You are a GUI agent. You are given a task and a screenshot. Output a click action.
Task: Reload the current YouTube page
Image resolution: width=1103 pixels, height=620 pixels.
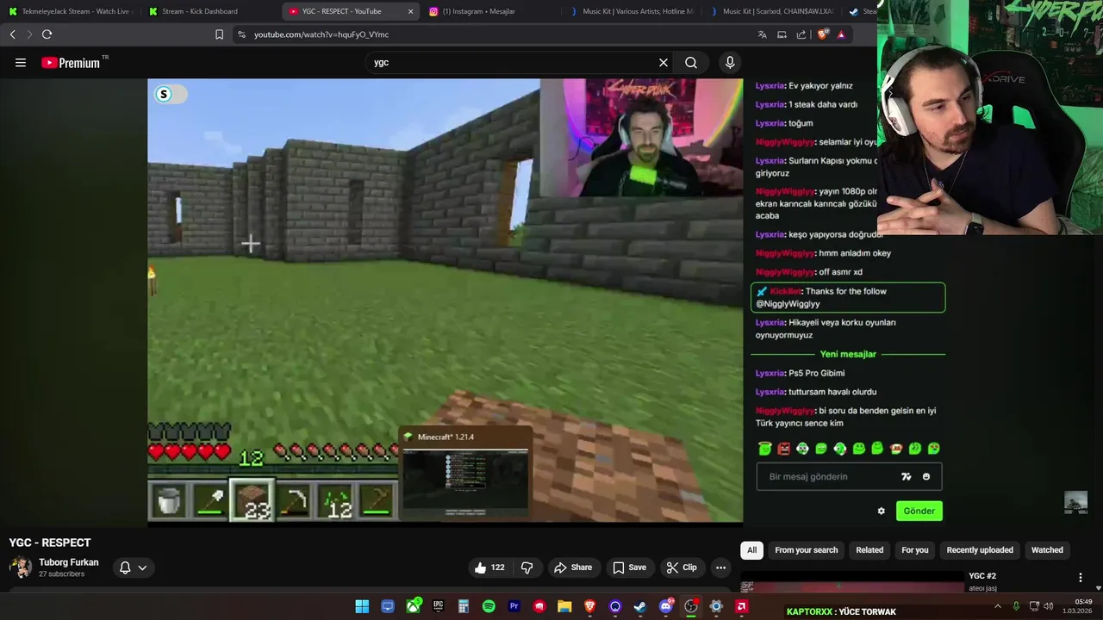47,34
